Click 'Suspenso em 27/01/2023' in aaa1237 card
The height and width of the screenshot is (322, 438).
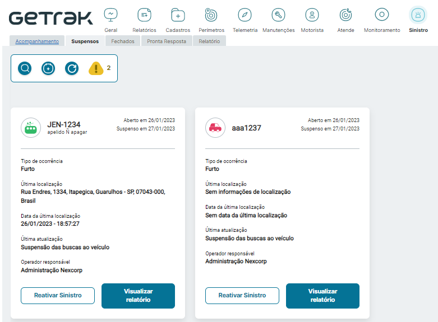[330, 129]
